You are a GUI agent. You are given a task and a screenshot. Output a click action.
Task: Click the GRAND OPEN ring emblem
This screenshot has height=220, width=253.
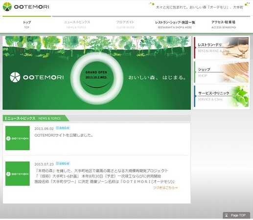[x=97, y=78]
